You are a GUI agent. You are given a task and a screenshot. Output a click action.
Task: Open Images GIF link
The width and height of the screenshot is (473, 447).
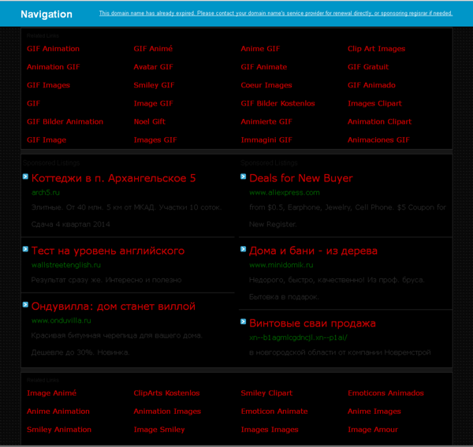[x=155, y=140]
